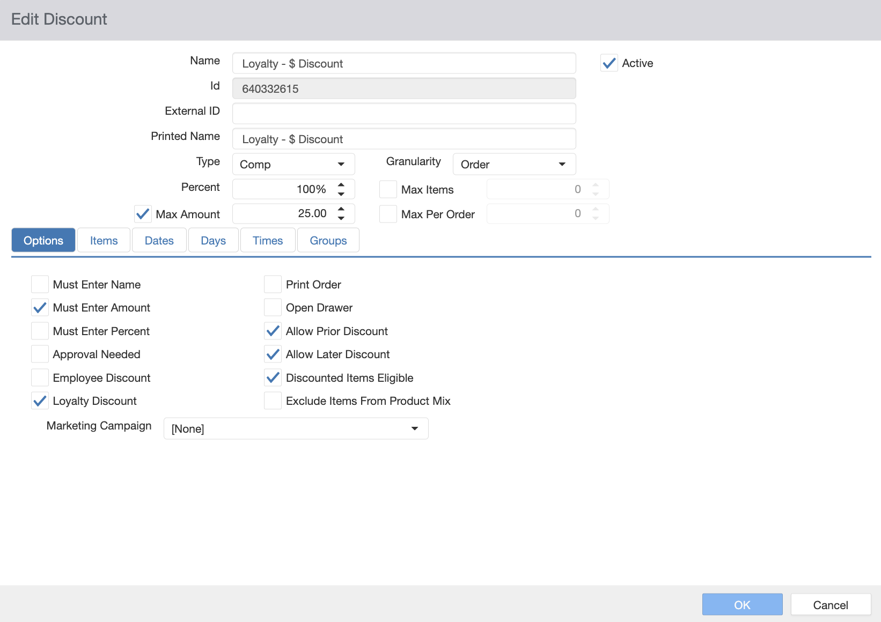Open the Type dropdown showing Comp
This screenshot has width=881, height=622.
[293, 164]
